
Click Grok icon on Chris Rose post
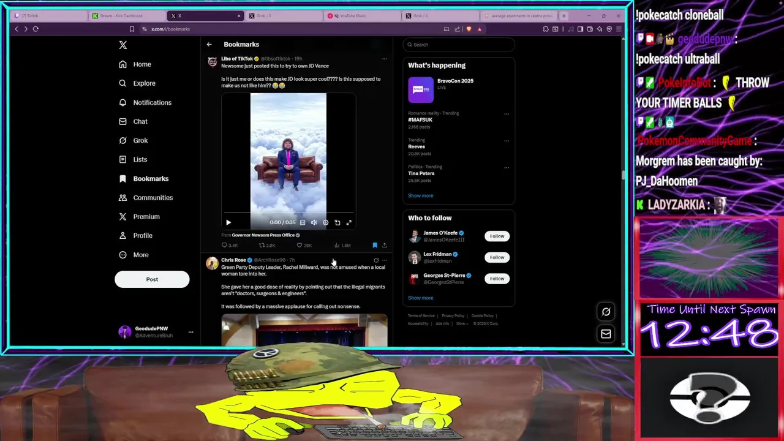pyautogui.click(x=376, y=260)
